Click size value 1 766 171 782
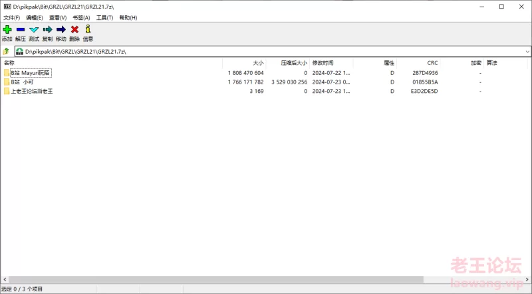Screen dimensions: 532x294 [245, 82]
